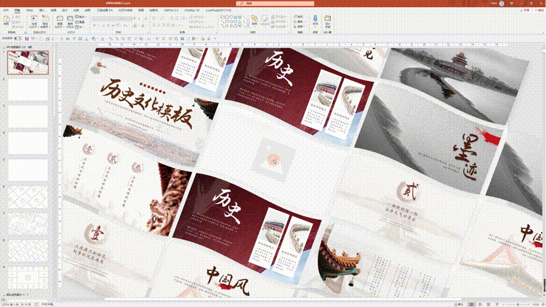Collapse the bottom section header in the slide panel
The height and width of the screenshot is (307, 546).
pos(4,295)
